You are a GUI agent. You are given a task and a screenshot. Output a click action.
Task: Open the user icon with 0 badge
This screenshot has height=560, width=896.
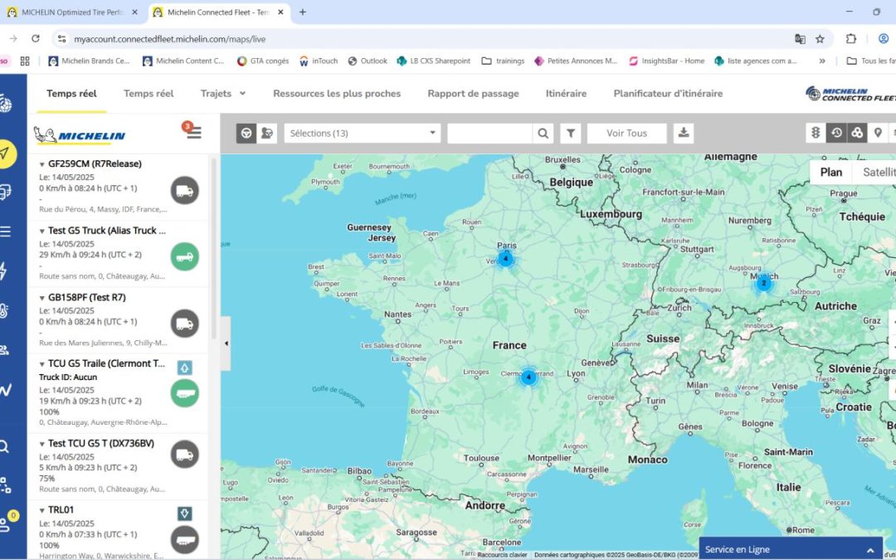coord(8,520)
